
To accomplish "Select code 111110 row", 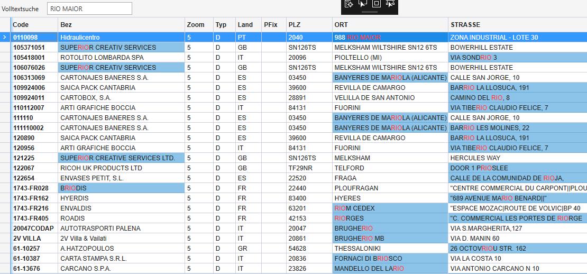I will coord(34,118).
